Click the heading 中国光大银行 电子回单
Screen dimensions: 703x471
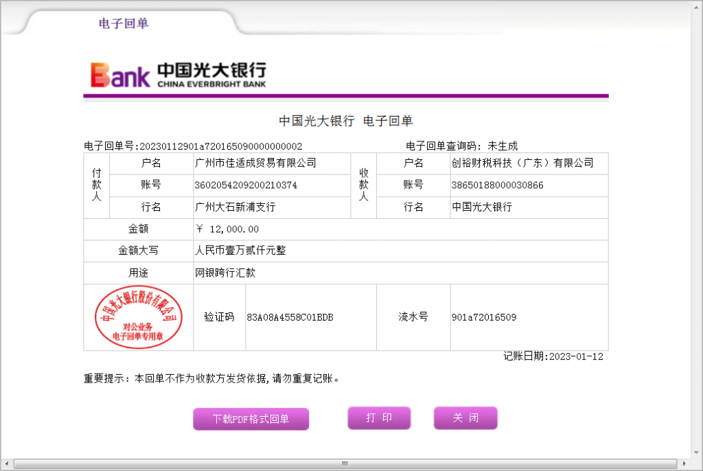coord(346,121)
